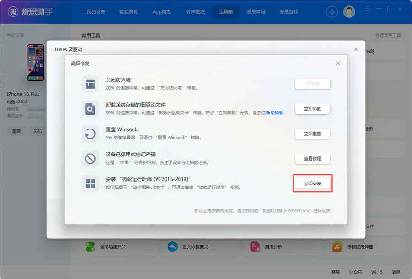Click the driver file gear icon
The height and width of the screenshot is (279, 412).
[x=90, y=109]
